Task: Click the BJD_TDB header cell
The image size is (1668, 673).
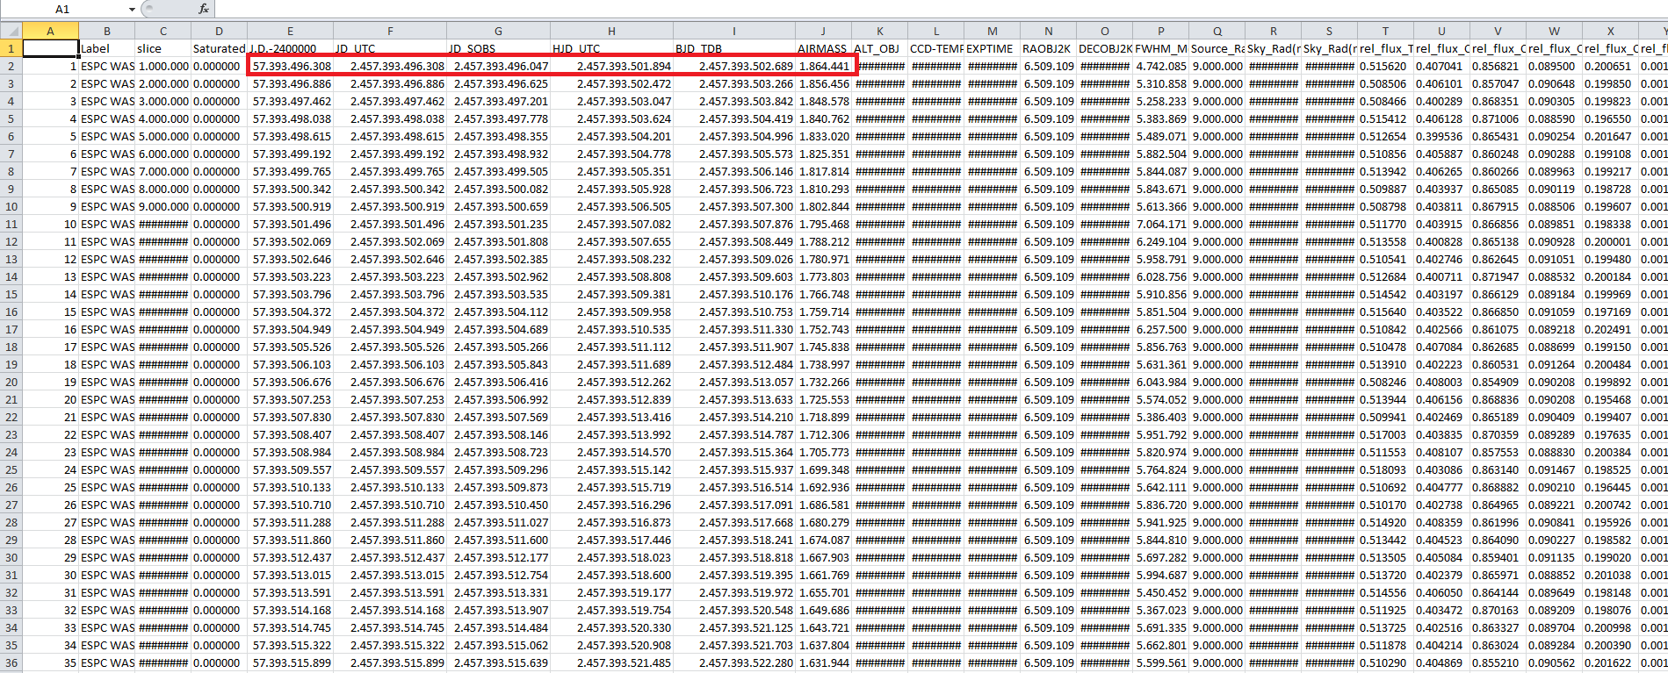Action: (x=733, y=48)
